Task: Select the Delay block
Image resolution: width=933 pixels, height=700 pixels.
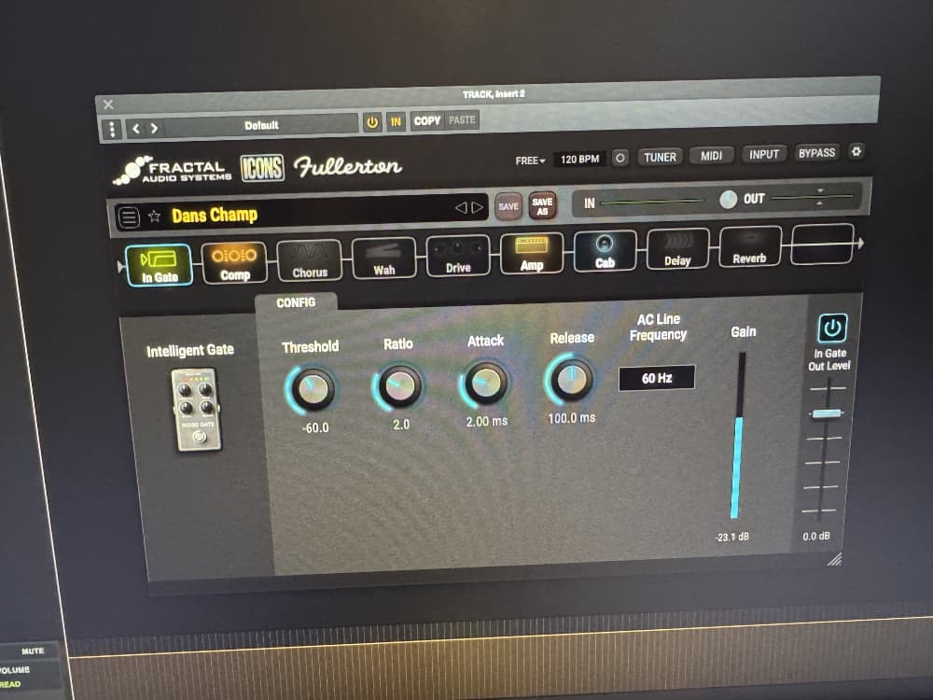Action: 677,249
